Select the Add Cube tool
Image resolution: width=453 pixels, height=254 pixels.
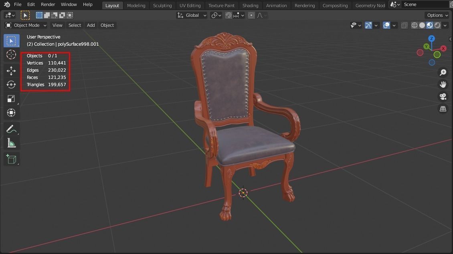point(11,159)
